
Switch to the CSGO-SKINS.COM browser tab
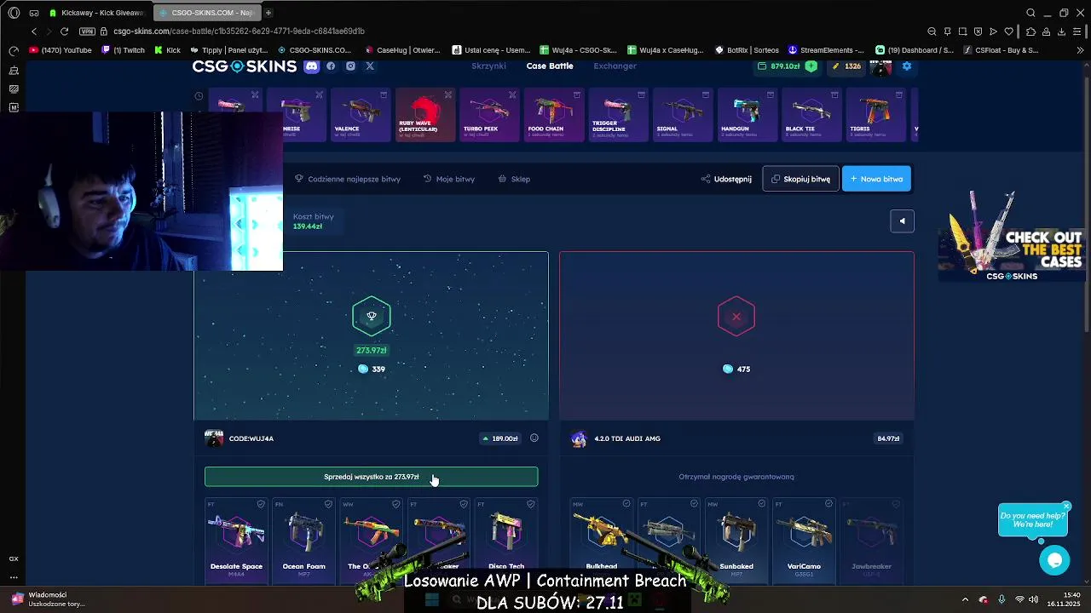click(206, 13)
